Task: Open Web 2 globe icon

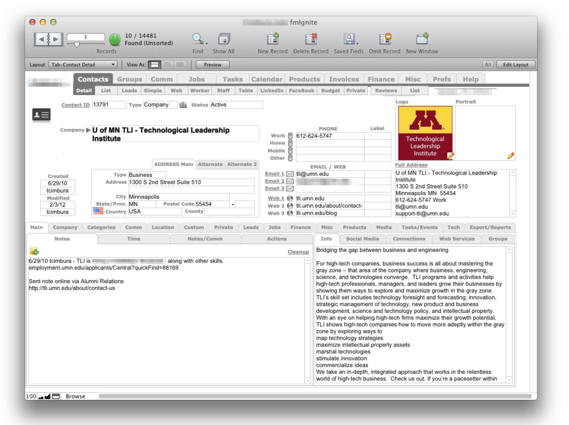Action: [x=290, y=206]
